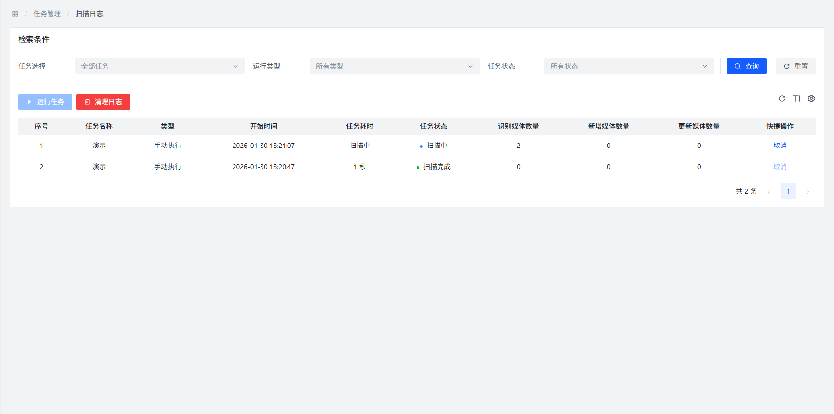Refresh the table using the reload icon
The height and width of the screenshot is (414, 834).
(x=782, y=98)
